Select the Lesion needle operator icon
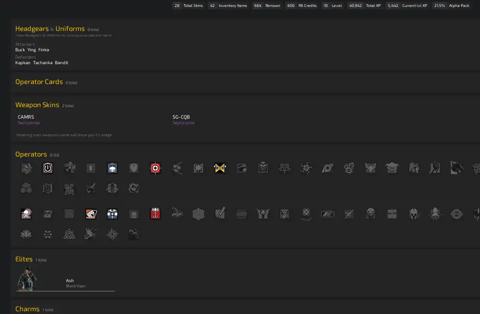The width and height of the screenshot is (480, 314). [x=349, y=214]
